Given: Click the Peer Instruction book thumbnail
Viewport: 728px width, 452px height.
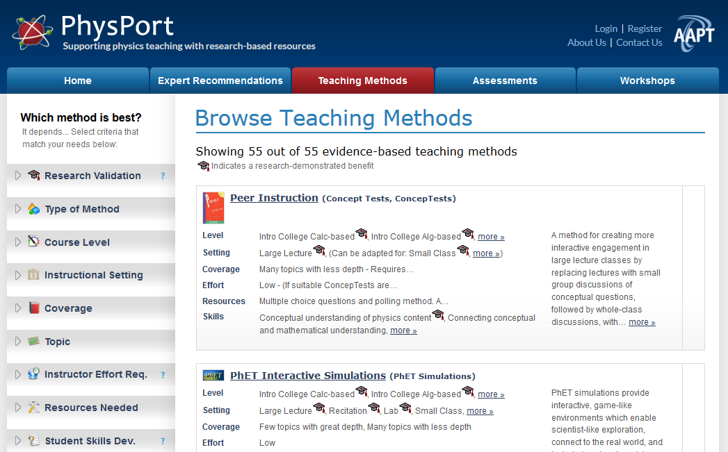Looking at the screenshot, I should point(213,208).
